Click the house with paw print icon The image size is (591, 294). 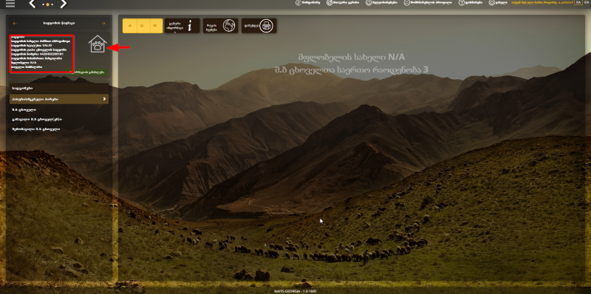click(98, 44)
